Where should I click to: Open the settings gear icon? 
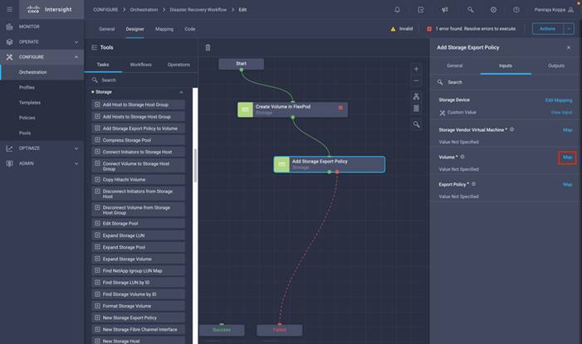(x=493, y=10)
